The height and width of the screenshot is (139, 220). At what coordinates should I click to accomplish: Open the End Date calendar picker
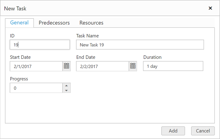click(133, 66)
